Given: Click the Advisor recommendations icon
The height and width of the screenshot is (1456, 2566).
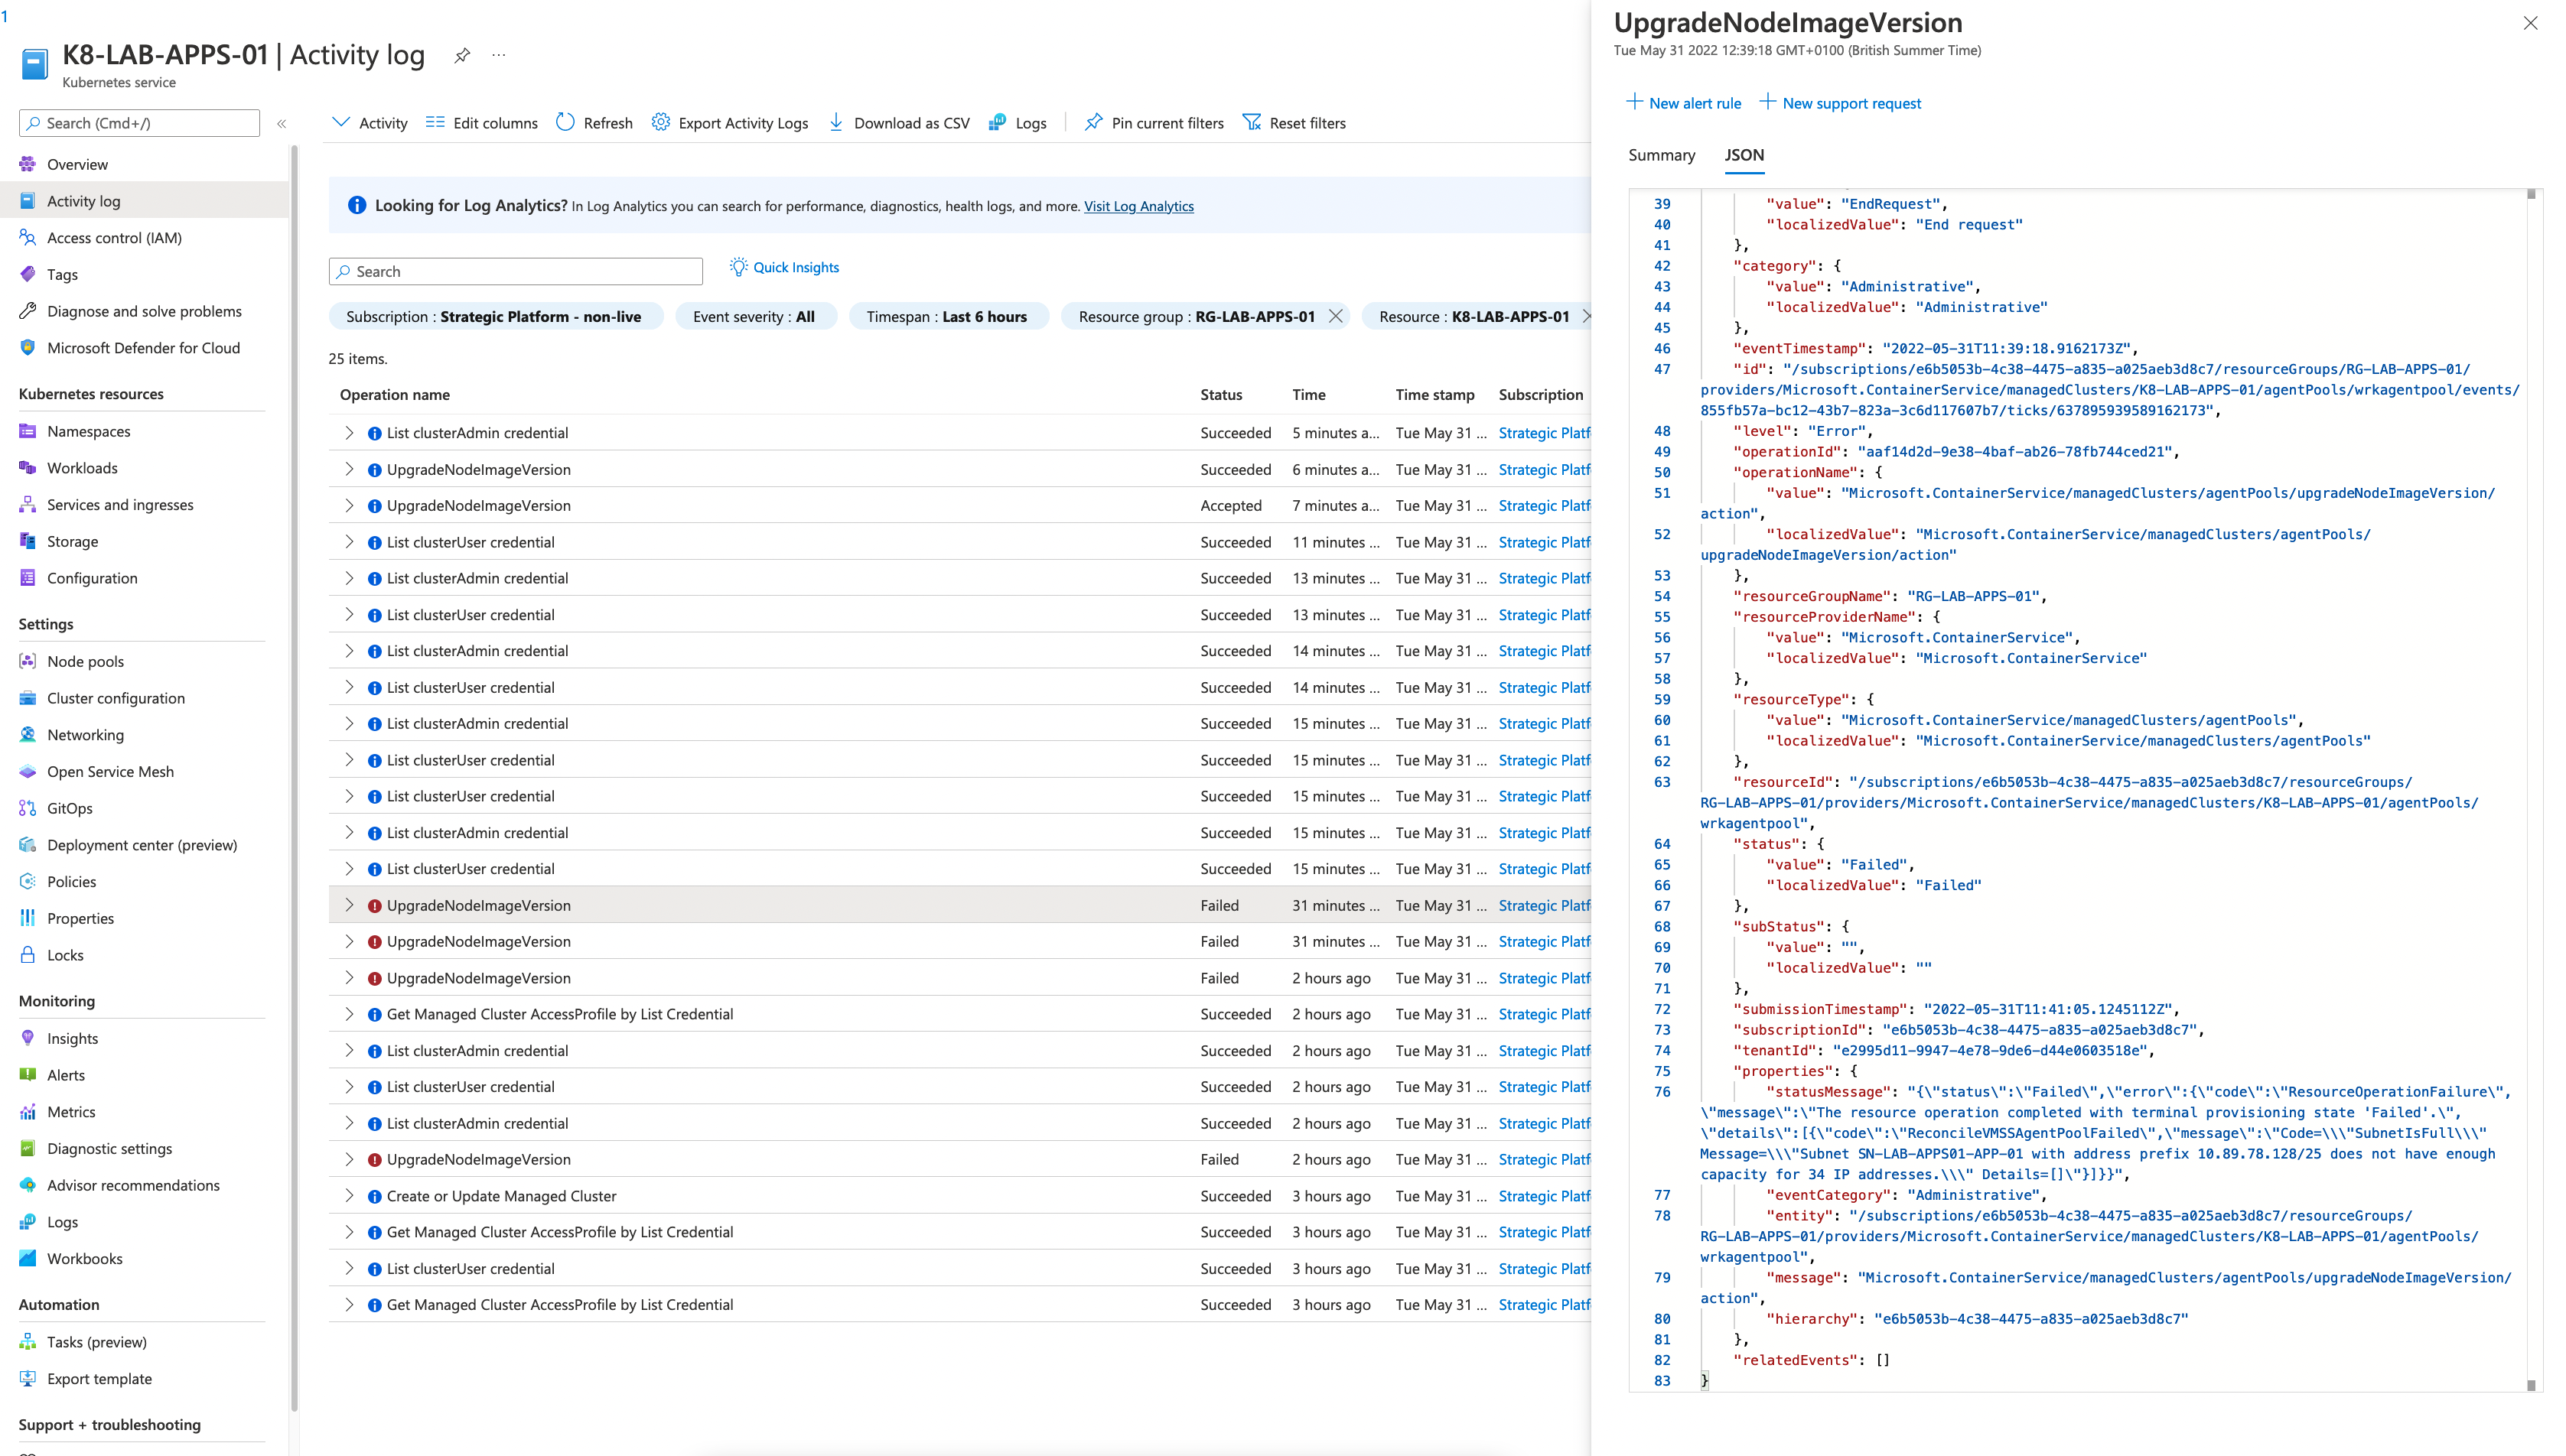Looking at the screenshot, I should [28, 1185].
